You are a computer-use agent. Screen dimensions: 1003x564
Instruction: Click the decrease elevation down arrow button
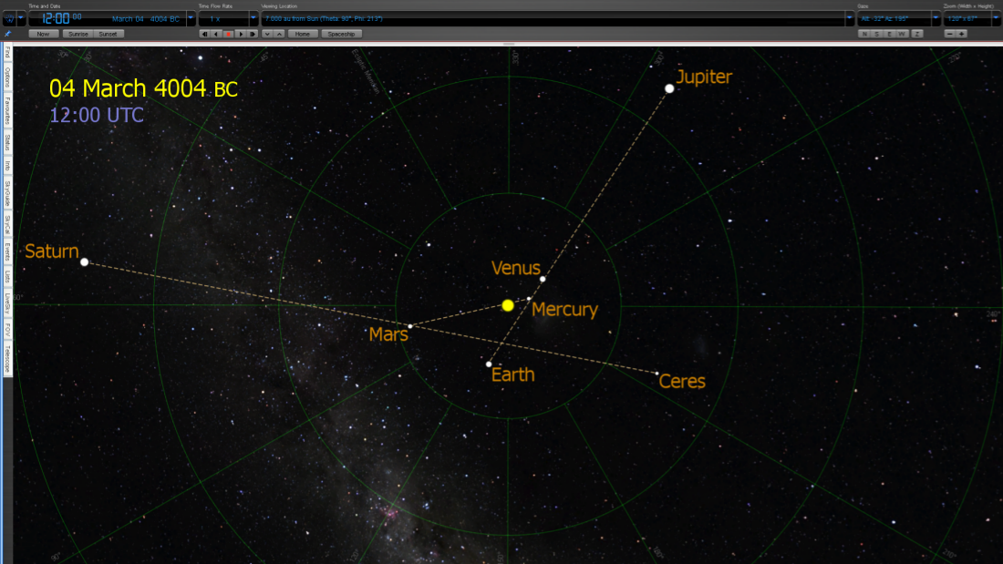pos(267,34)
